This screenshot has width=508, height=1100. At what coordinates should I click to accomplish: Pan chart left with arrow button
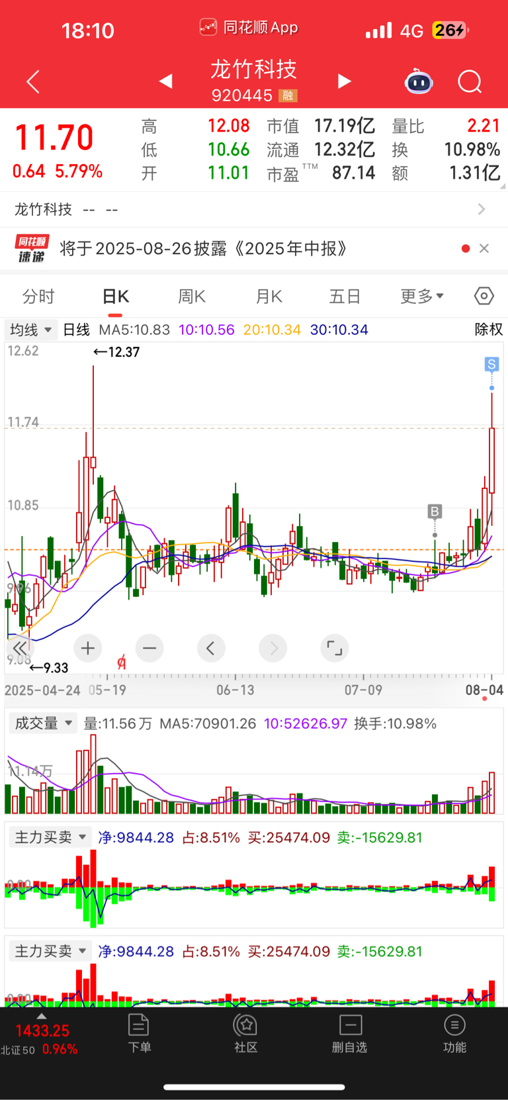(x=211, y=648)
